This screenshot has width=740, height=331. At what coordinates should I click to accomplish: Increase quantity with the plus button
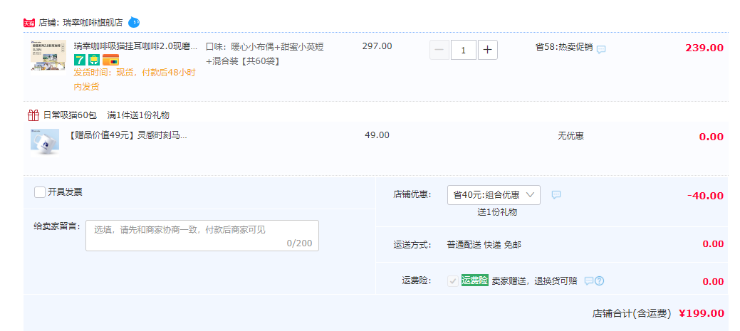[x=487, y=50]
